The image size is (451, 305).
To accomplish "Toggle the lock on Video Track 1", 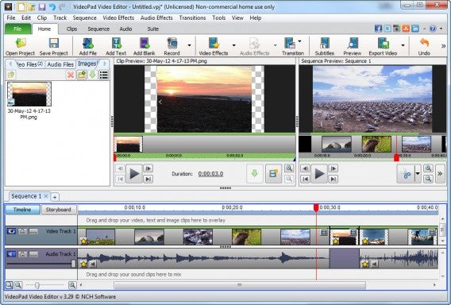I will coord(22,231).
